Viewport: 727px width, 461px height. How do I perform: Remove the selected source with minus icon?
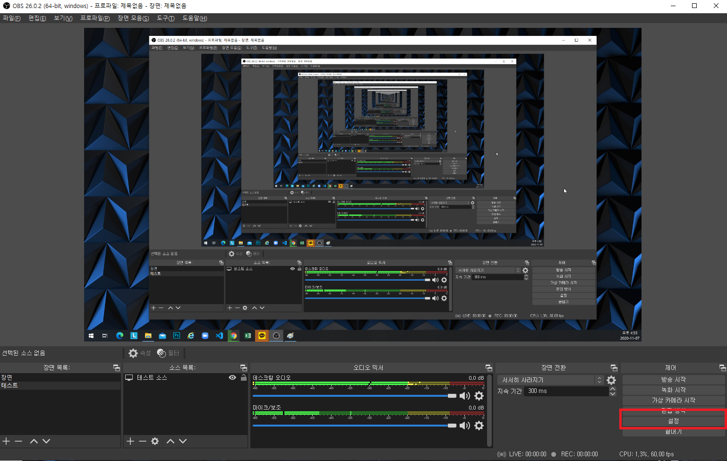click(143, 441)
